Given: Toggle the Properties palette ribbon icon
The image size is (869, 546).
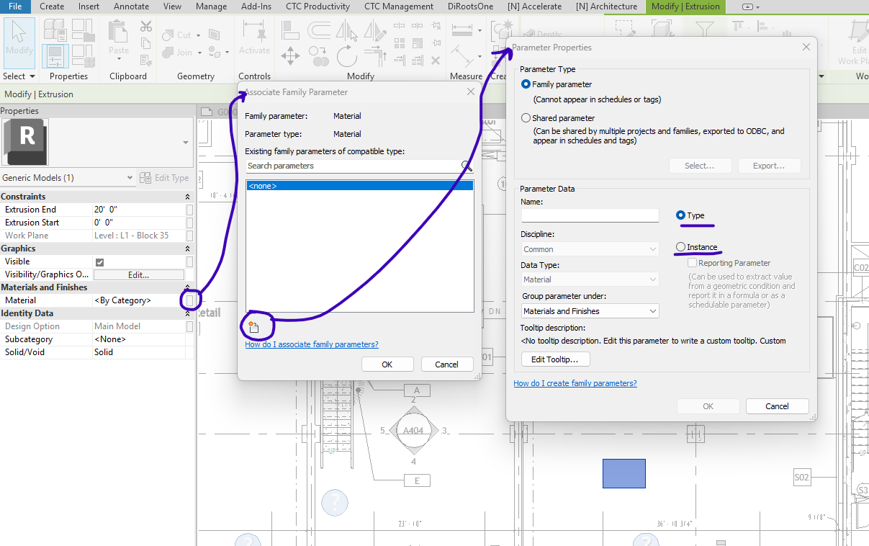Looking at the screenshot, I should point(55,56).
